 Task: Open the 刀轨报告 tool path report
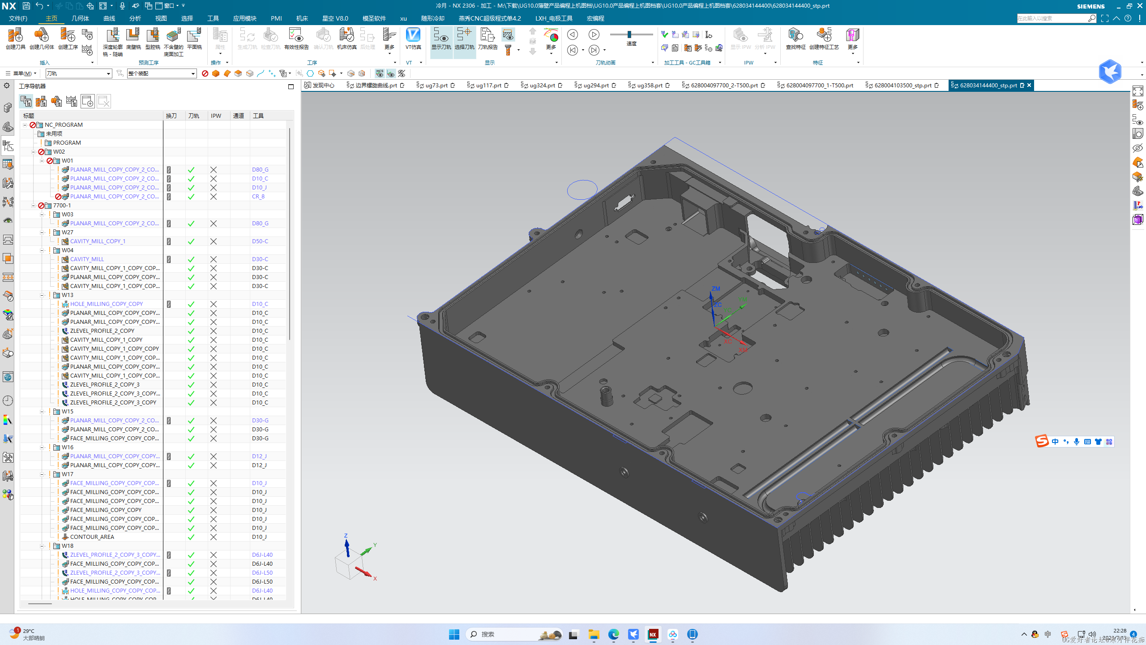coord(487,39)
